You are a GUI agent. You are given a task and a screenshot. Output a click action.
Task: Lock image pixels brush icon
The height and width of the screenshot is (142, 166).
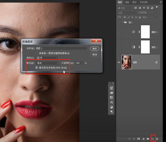[129, 17]
